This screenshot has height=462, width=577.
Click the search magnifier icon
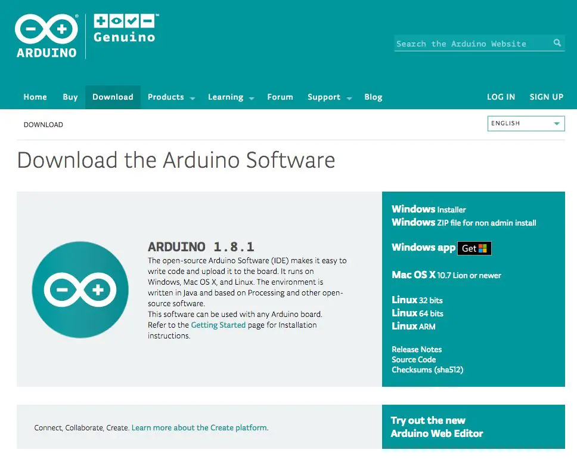(x=557, y=43)
